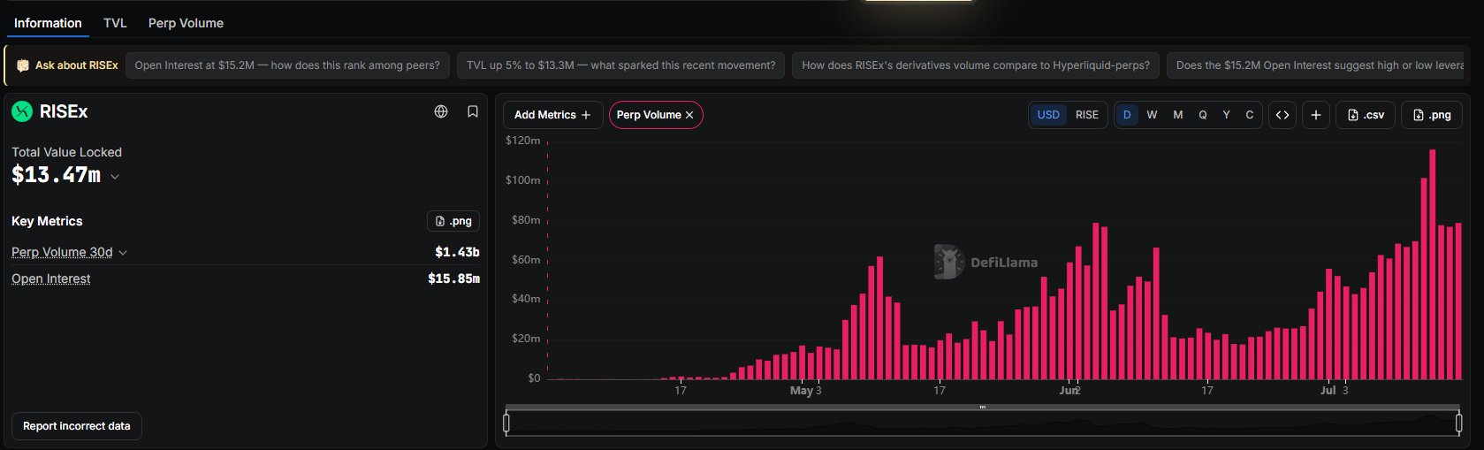Open the Add Metrics menu

click(x=552, y=115)
